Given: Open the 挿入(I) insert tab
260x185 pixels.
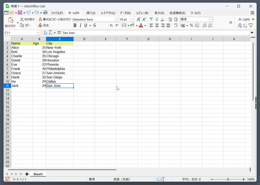Looking at the screenshot, I should pos(91,13).
